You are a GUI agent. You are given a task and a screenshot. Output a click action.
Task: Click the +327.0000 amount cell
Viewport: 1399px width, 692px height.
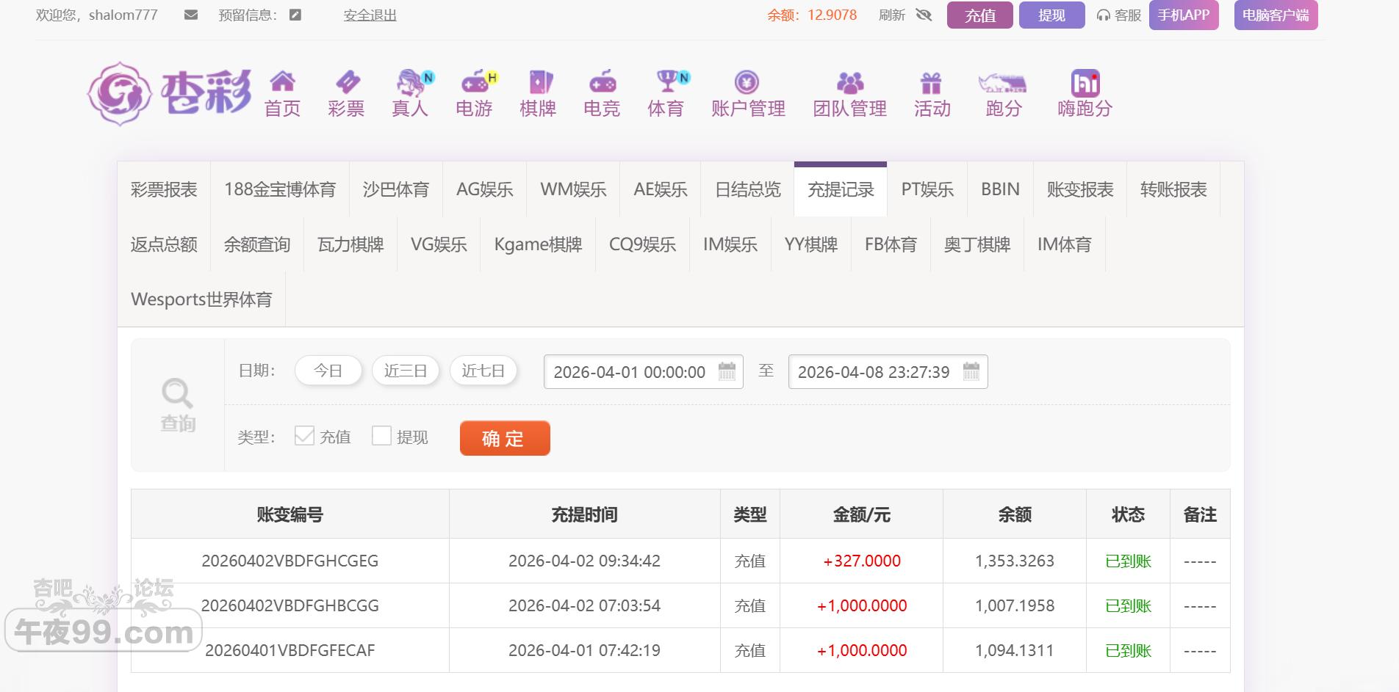click(x=862, y=561)
